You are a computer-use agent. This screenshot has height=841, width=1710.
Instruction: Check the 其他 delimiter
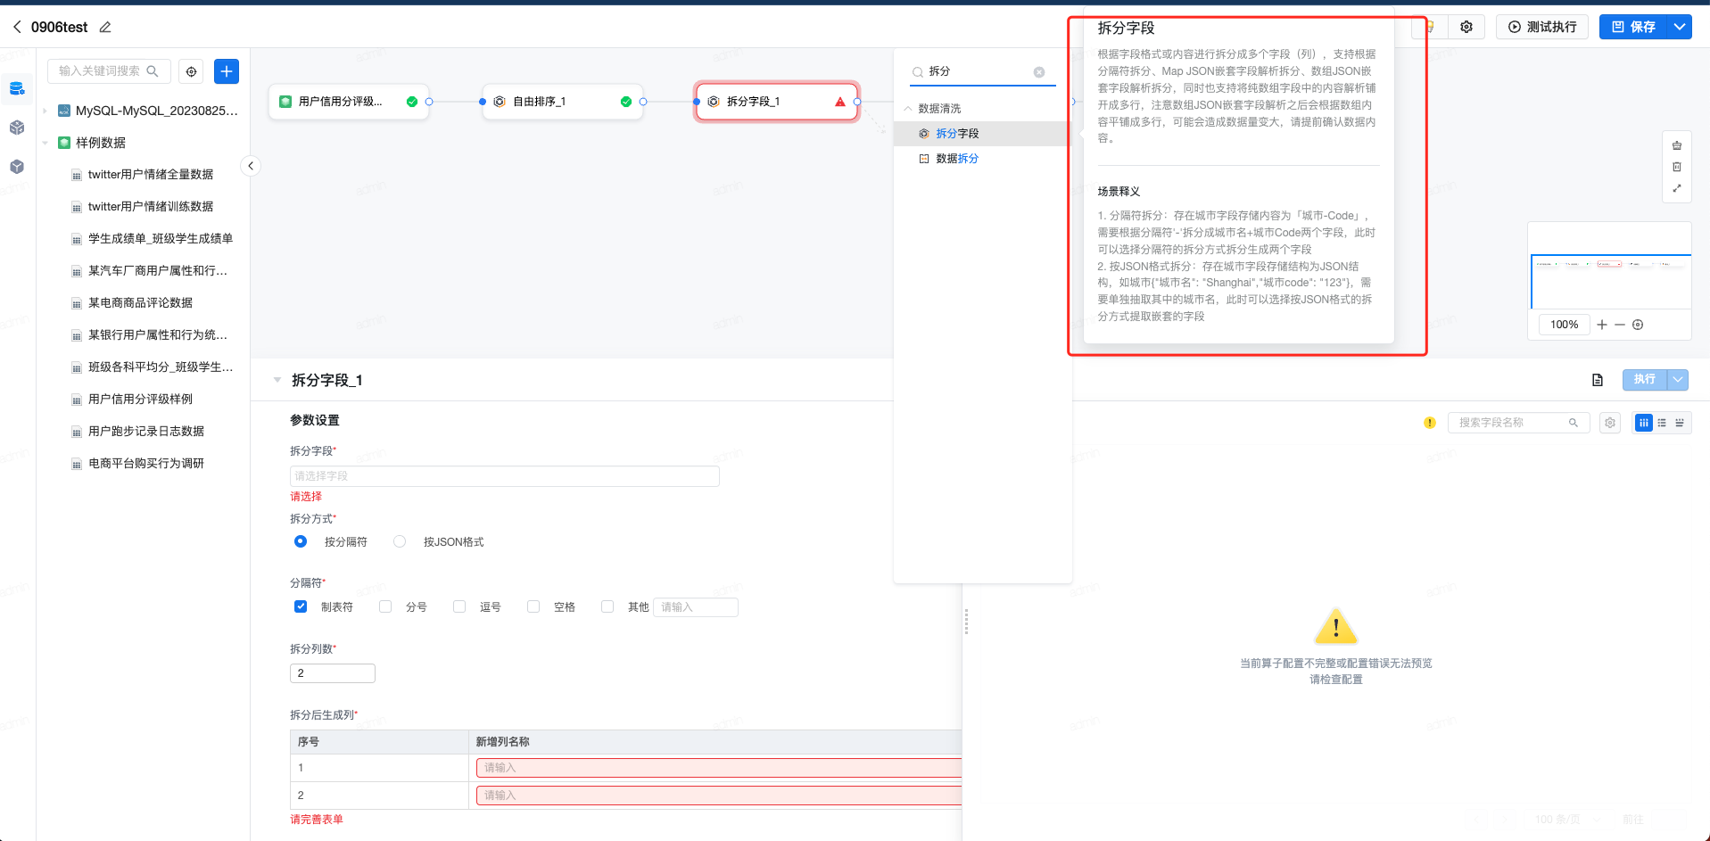[607, 606]
